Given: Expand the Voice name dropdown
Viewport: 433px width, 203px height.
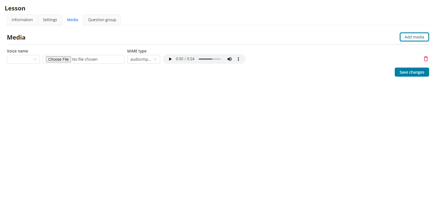Looking at the screenshot, I should point(23,59).
